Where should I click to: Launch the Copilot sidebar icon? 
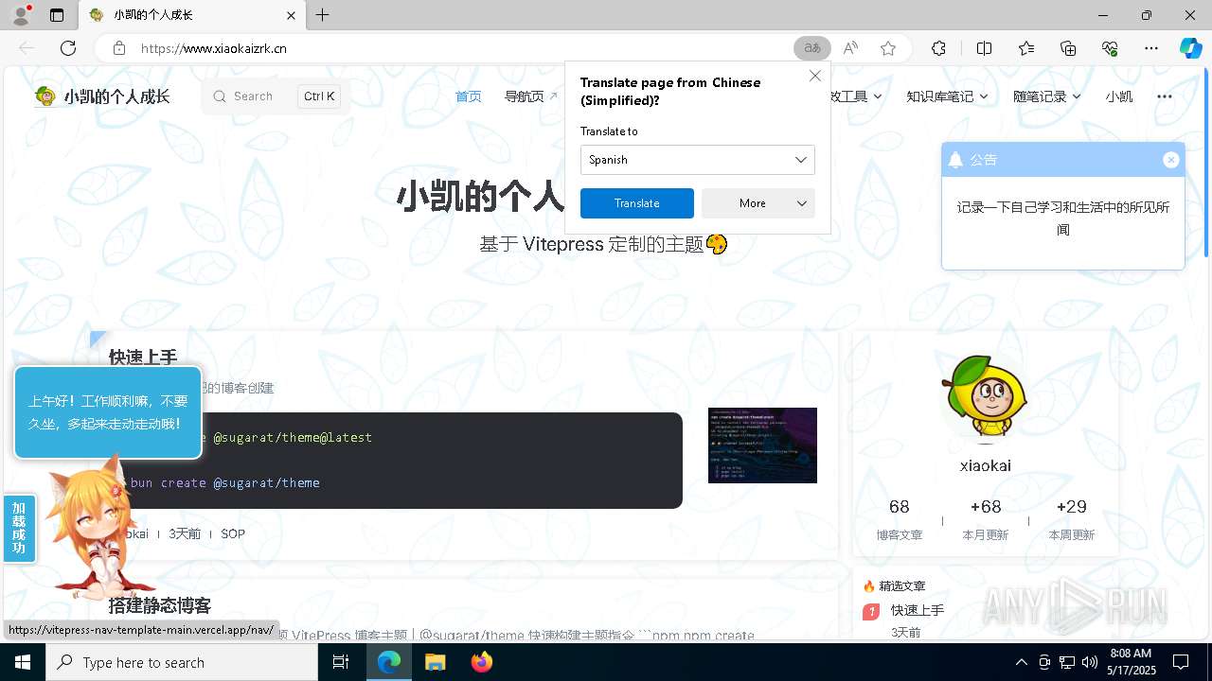[x=1190, y=48]
